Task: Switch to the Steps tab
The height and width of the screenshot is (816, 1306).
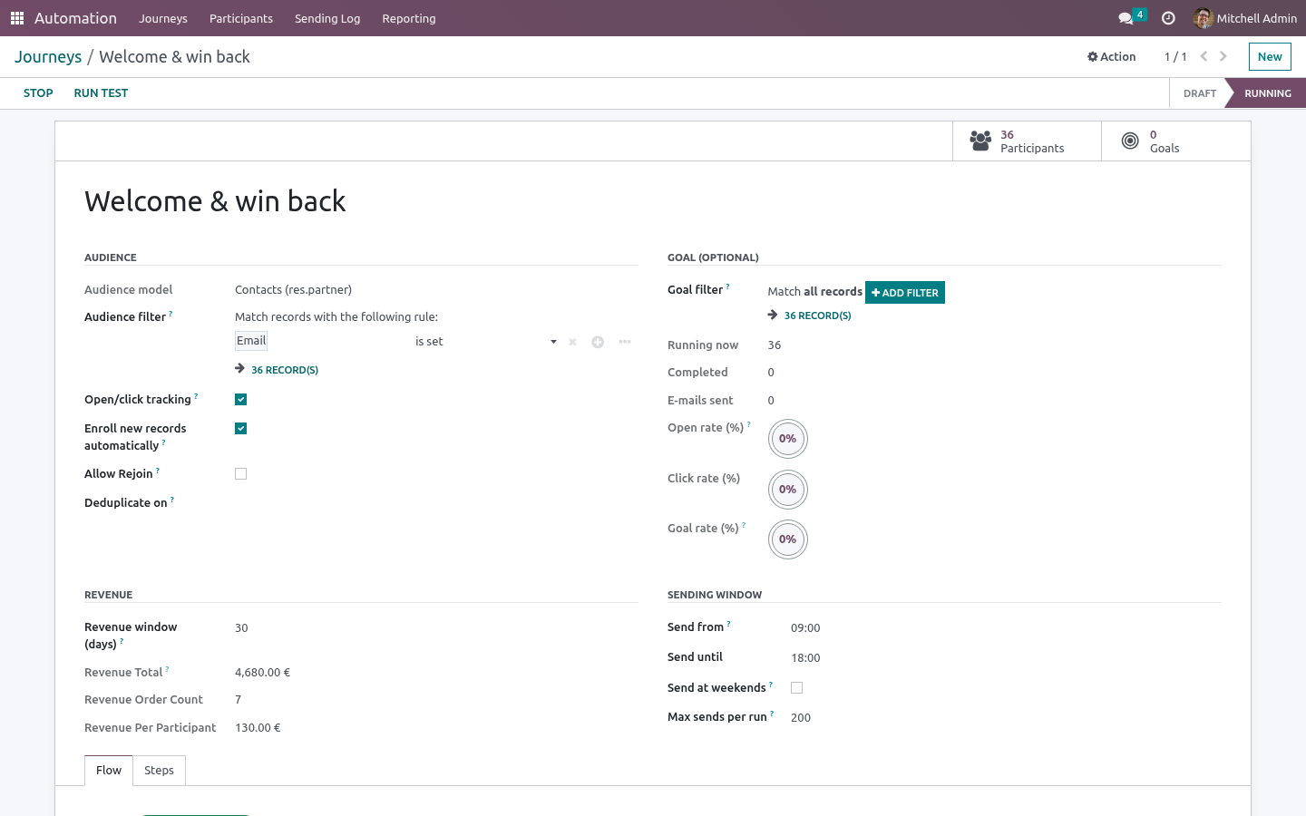Action: [x=160, y=771]
